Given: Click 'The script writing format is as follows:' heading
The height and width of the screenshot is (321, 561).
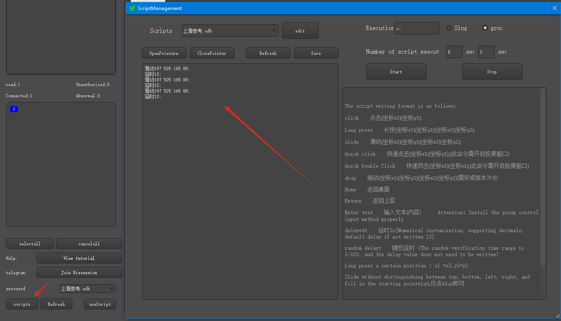Looking at the screenshot, I should [x=401, y=106].
